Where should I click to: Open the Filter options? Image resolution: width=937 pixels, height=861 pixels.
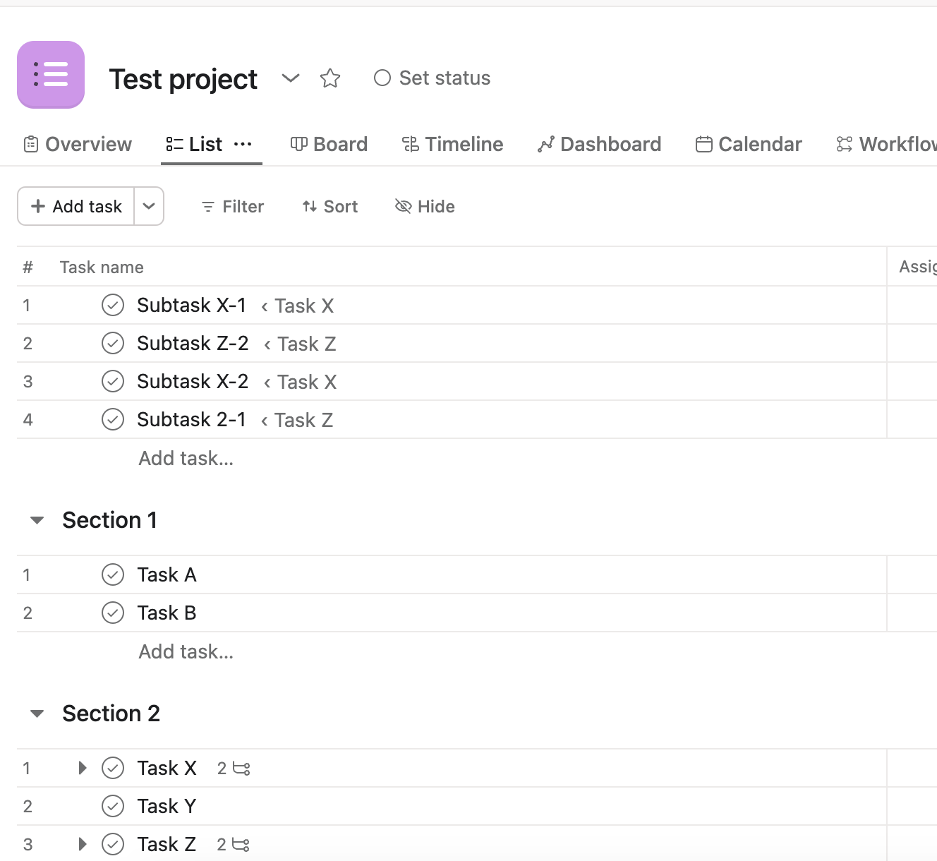click(x=233, y=207)
